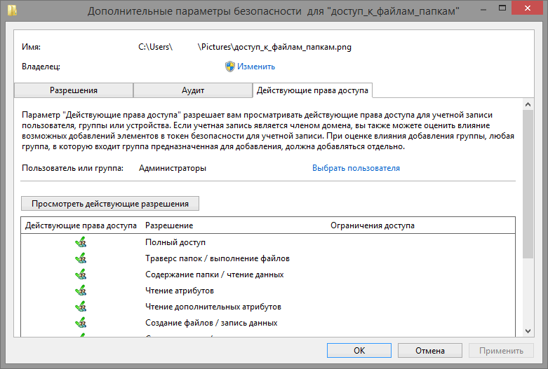Click the Изменить owner link

pyautogui.click(x=255, y=67)
